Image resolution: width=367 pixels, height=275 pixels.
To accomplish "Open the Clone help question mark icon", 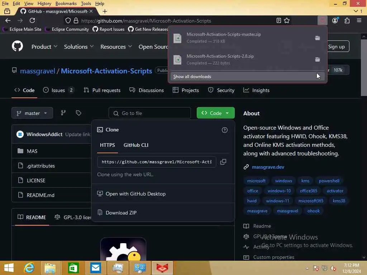I will [x=224, y=130].
